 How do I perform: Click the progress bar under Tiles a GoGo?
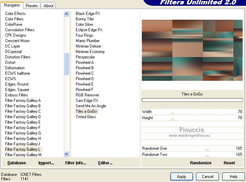[192, 100]
